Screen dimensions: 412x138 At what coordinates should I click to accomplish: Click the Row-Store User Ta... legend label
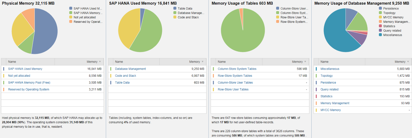coord(294,17)
